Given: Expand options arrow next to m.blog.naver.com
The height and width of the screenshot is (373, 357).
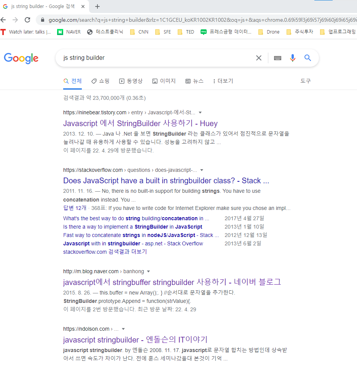Looking at the screenshot, I should (x=148, y=271).
